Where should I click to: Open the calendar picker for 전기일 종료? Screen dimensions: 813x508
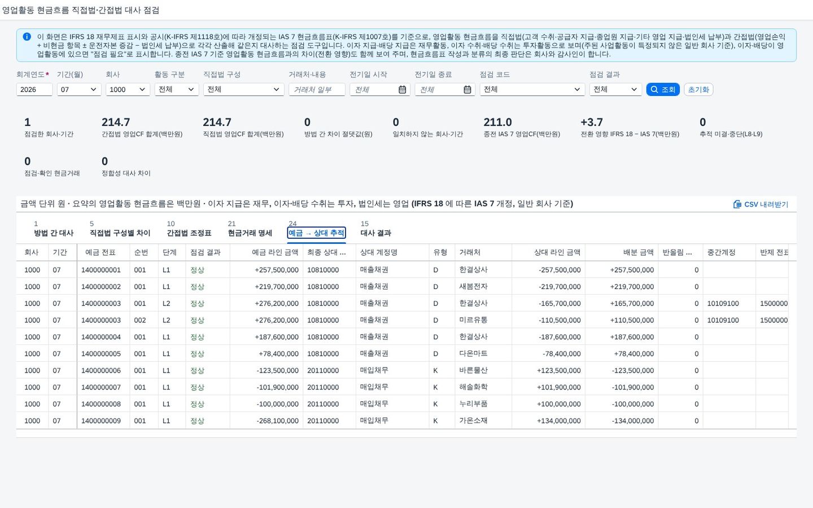point(467,90)
